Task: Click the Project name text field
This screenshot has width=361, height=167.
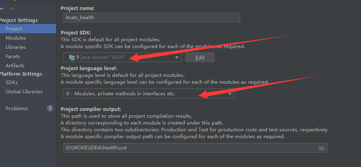Action: tap(151, 18)
